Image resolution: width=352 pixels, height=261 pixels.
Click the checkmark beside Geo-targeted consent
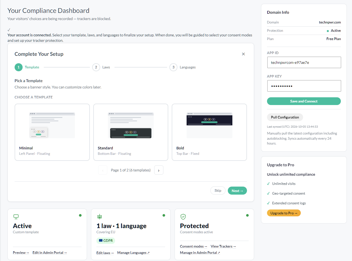click(268, 193)
